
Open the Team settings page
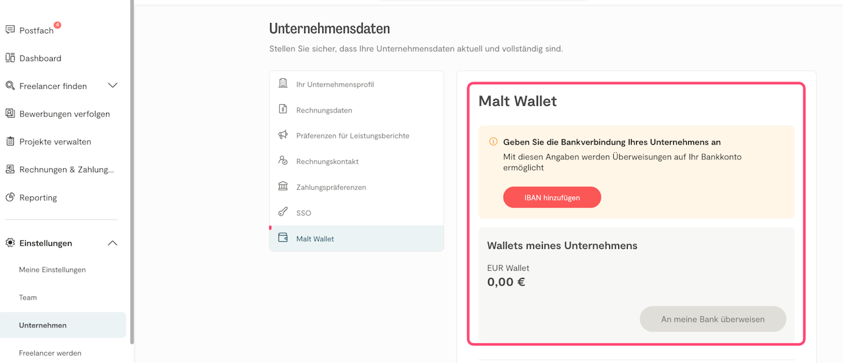(x=28, y=297)
